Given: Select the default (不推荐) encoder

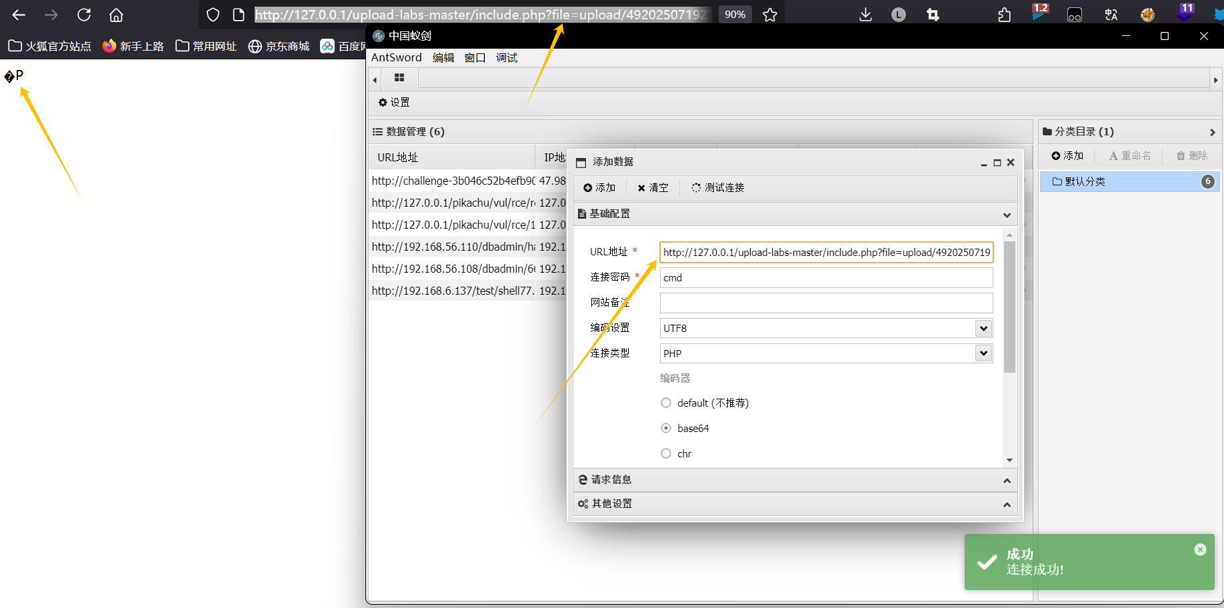Looking at the screenshot, I should pyautogui.click(x=666, y=403).
